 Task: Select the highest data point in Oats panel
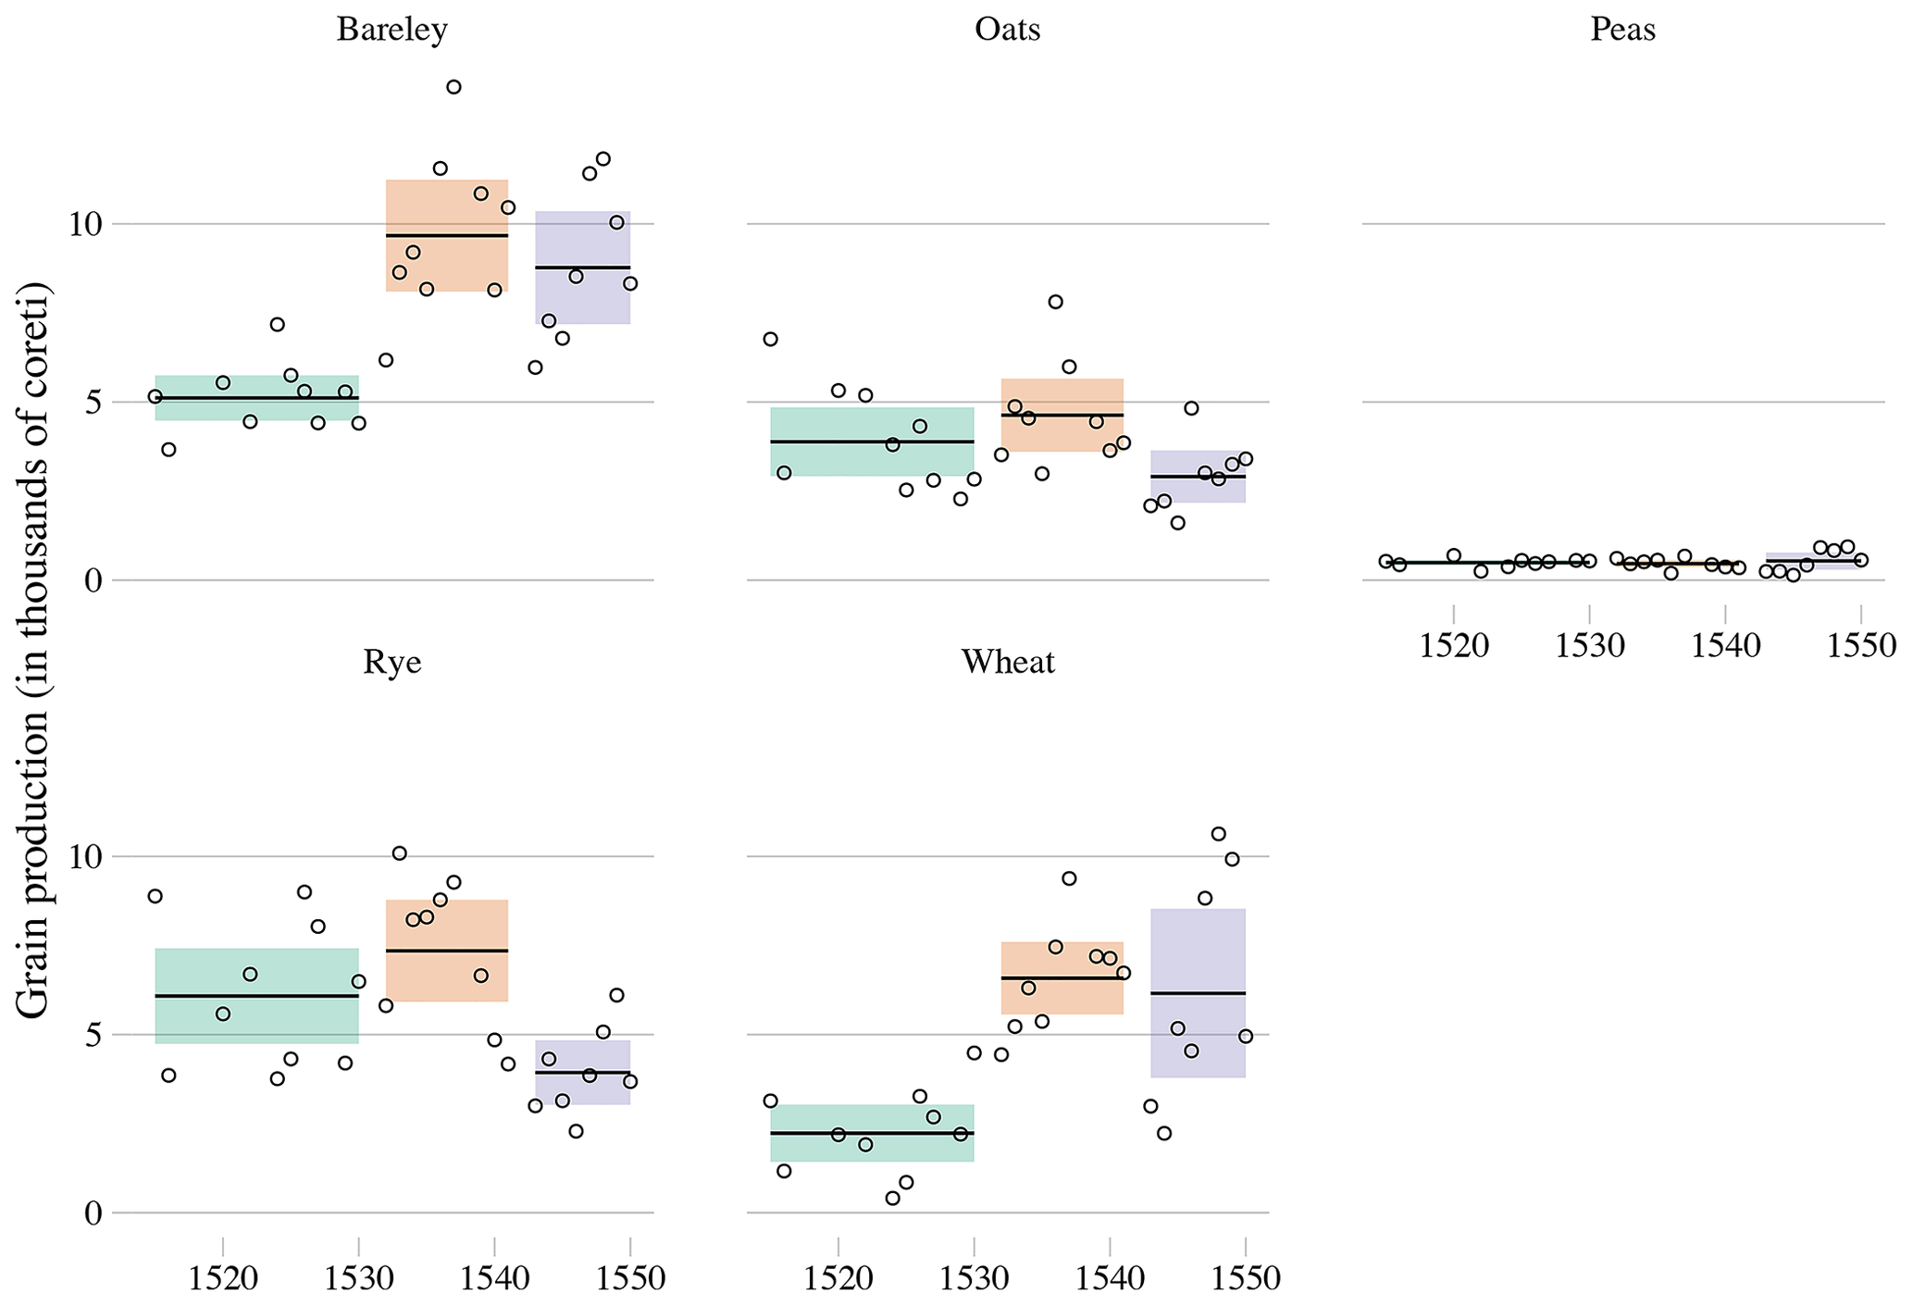click(1055, 302)
